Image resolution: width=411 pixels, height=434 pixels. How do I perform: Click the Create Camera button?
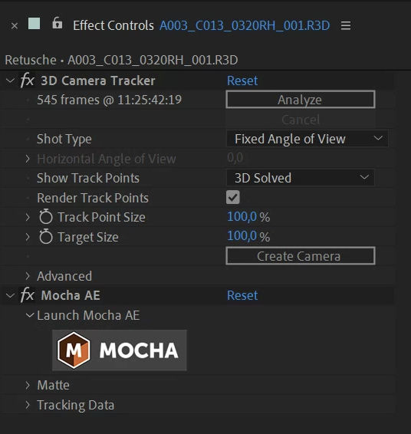point(301,256)
